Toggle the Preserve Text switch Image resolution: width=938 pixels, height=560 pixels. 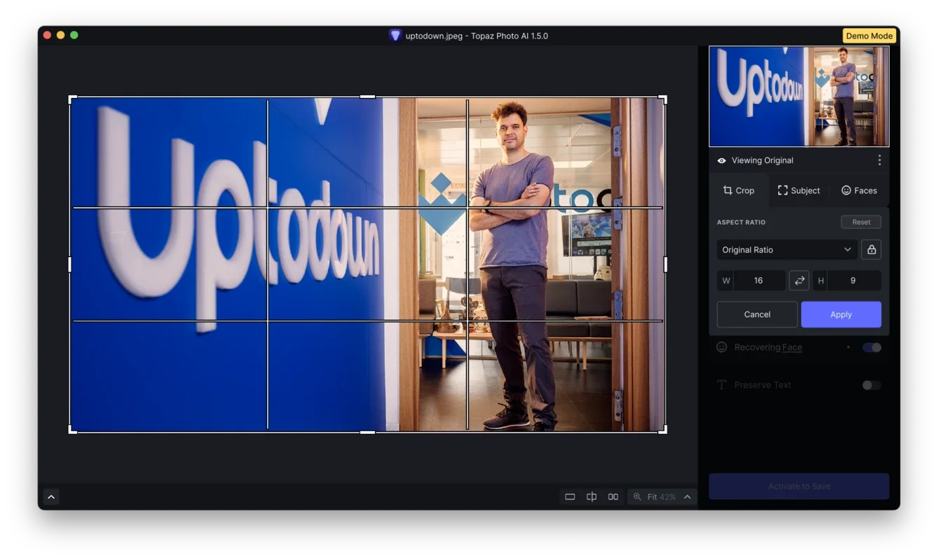(x=871, y=385)
